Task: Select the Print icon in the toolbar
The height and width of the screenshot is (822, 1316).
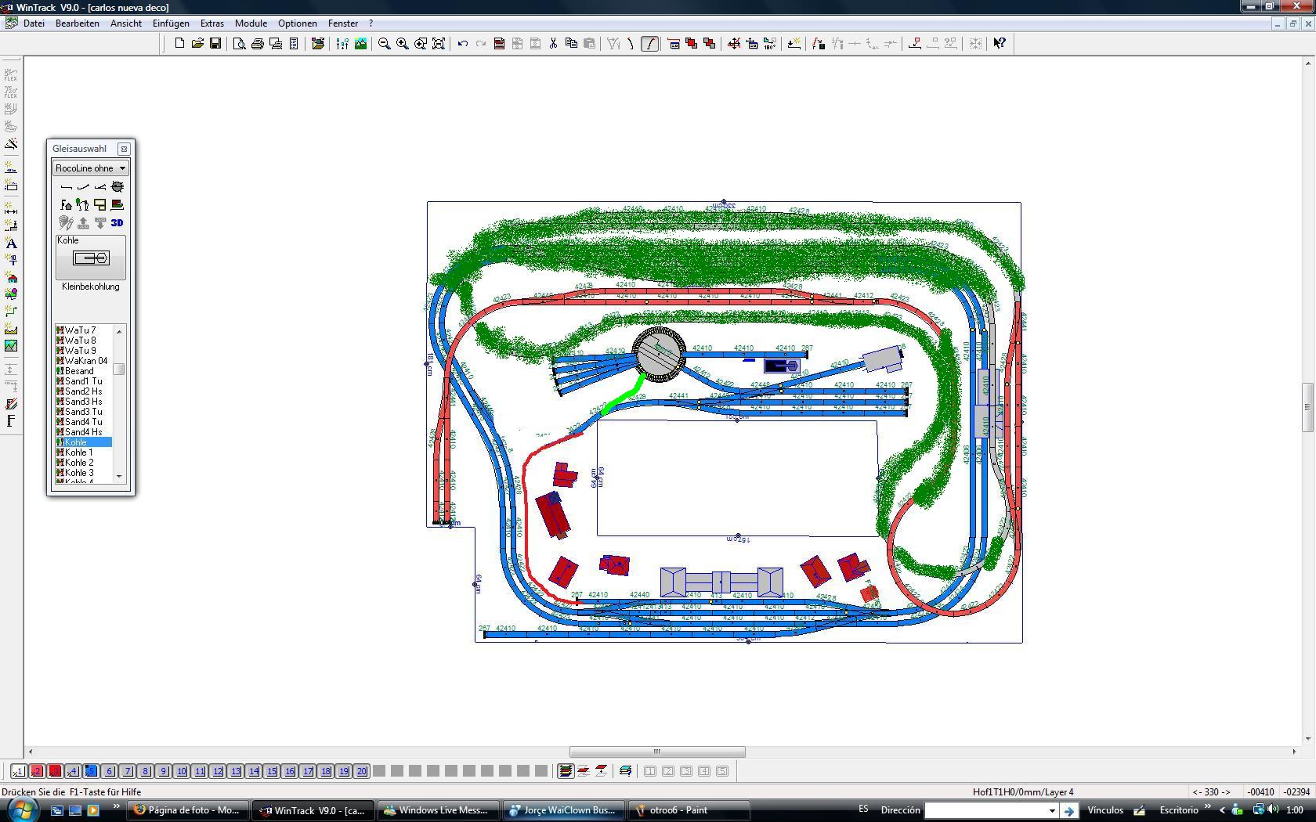Action: 257,44
